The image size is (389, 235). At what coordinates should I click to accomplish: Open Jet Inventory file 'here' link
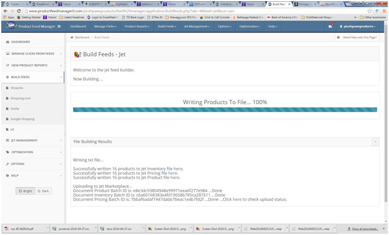[x=178, y=169]
